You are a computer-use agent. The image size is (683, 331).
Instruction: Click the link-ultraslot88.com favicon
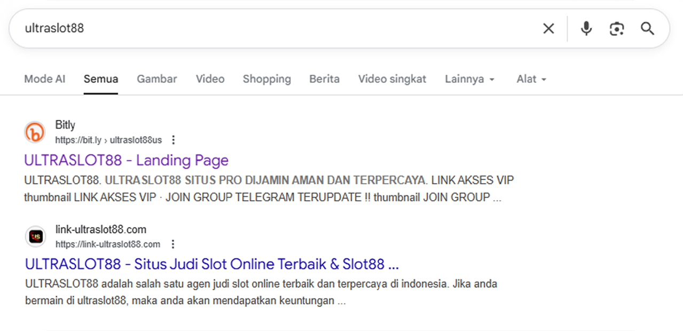point(35,237)
